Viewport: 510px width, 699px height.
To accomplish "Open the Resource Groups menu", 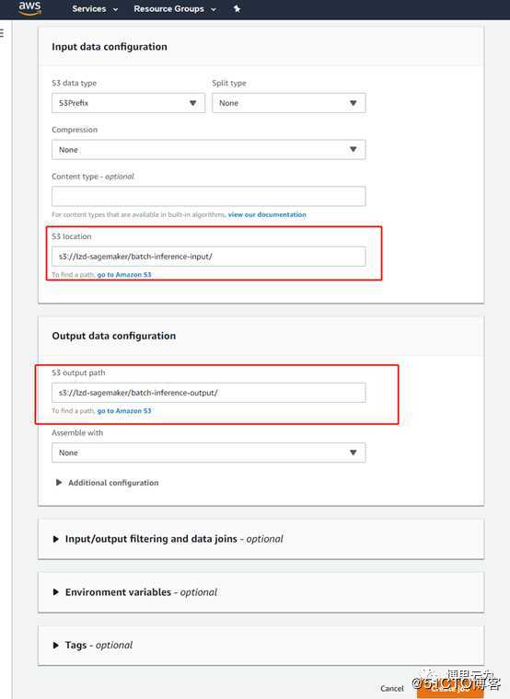I will [x=175, y=9].
